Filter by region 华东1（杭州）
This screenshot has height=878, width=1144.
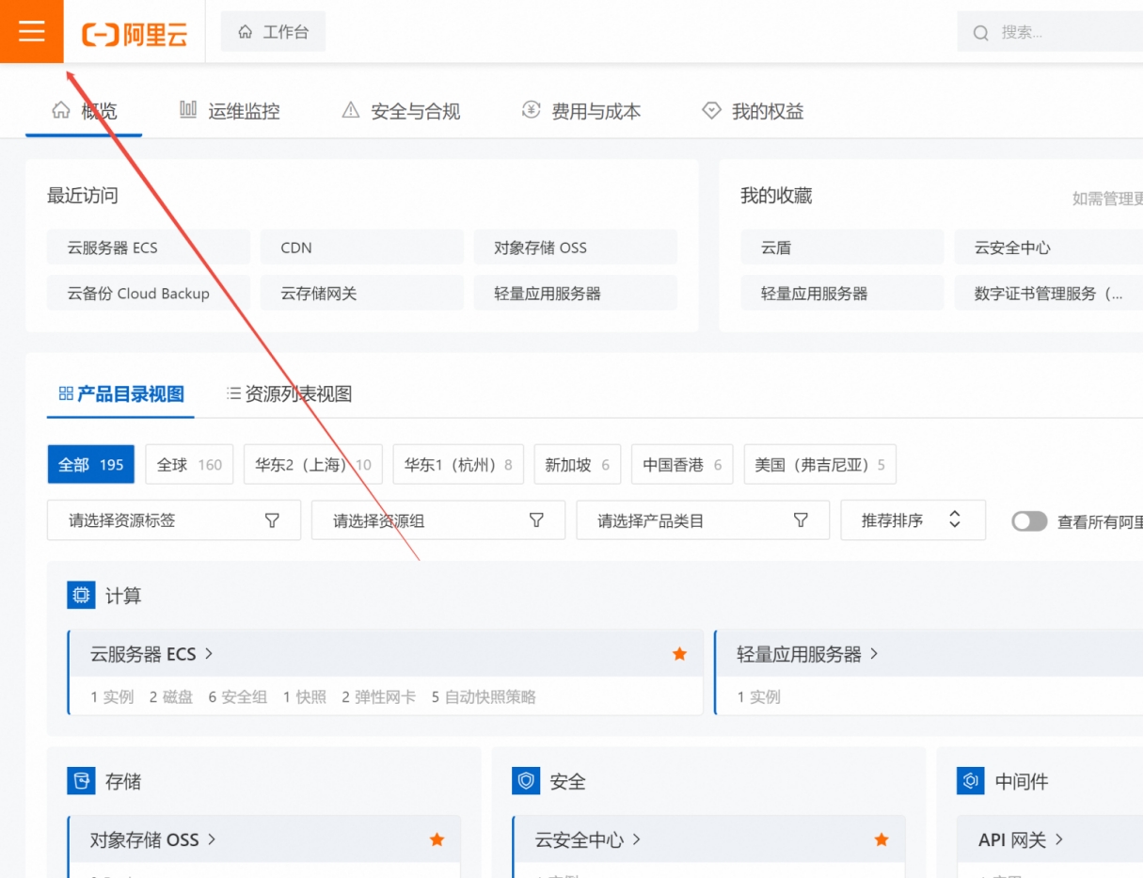pos(458,465)
